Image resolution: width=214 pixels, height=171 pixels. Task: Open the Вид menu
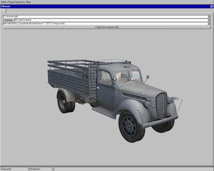point(28,2)
